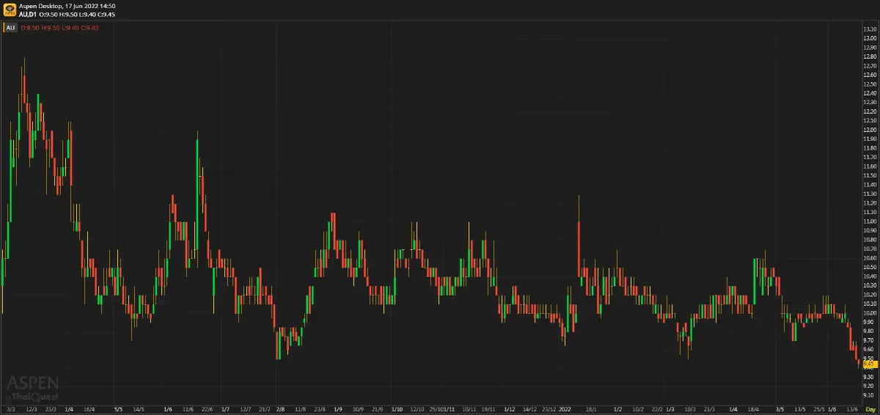Click the yellow 9.45 current price tag

869,364
